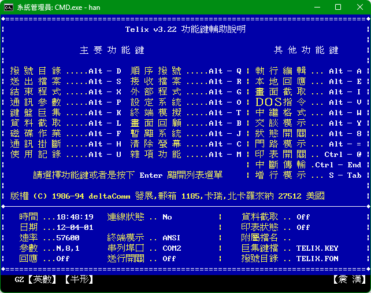
Task: Select the 設定系統 Alt-O entry
Action: pyautogui.click(x=186, y=102)
